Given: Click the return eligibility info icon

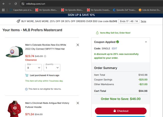Looking at the screenshot, I should tap(26, 89).
